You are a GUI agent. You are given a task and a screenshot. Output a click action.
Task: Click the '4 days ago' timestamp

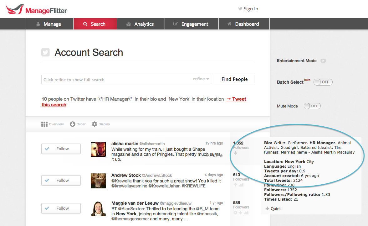(x=214, y=175)
